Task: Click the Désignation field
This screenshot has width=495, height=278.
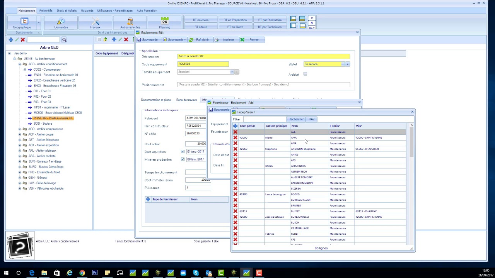Action: point(263,56)
